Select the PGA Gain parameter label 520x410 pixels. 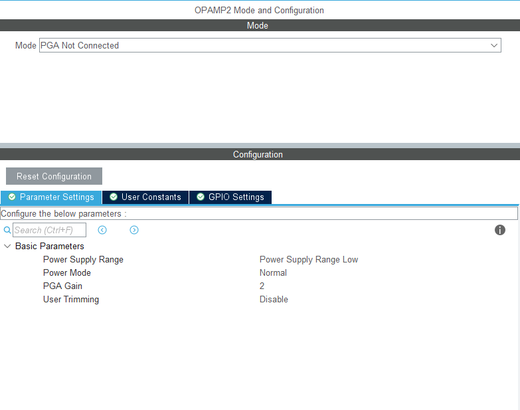point(62,286)
